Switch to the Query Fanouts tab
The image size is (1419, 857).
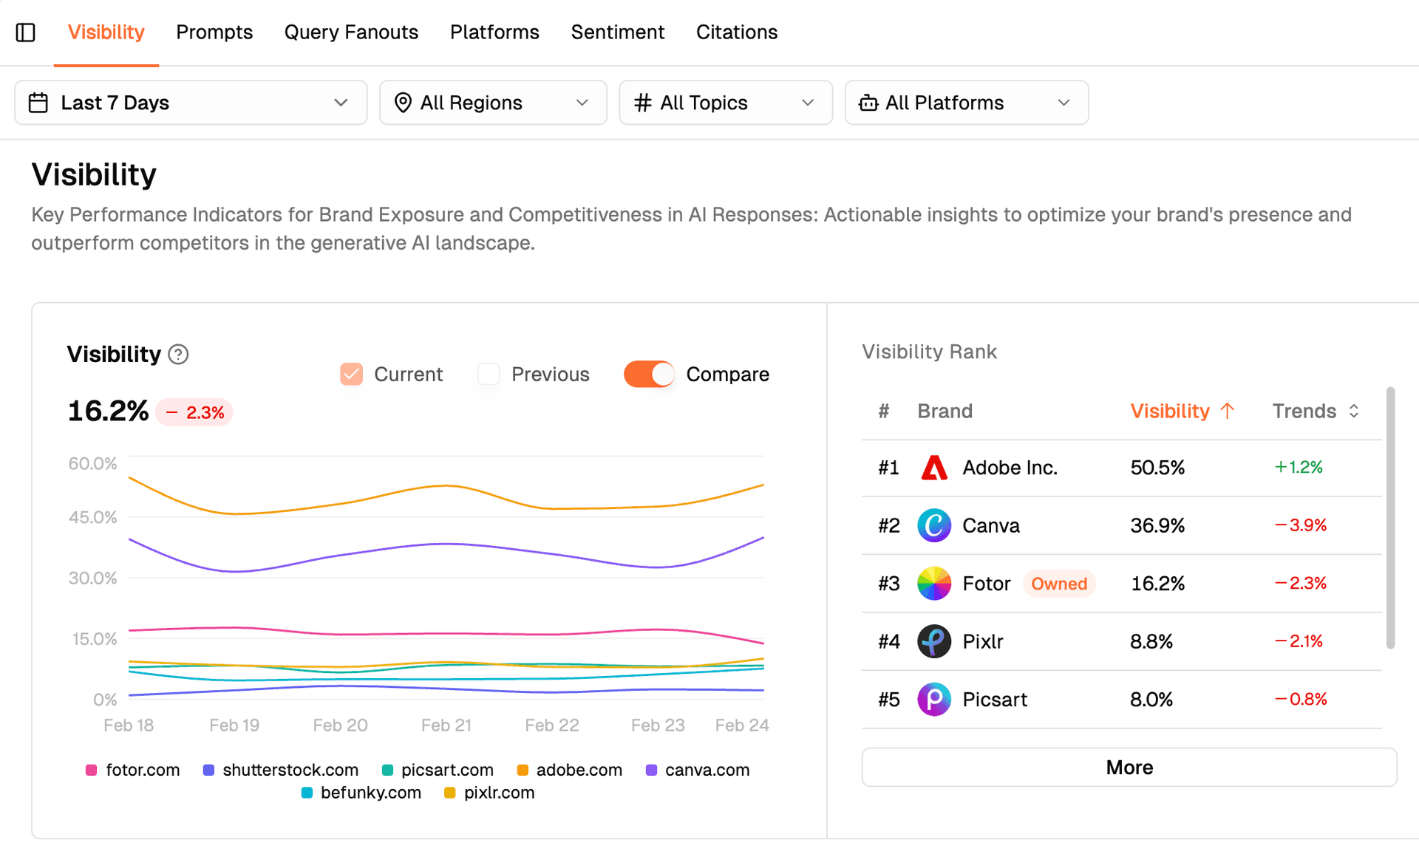[351, 33]
